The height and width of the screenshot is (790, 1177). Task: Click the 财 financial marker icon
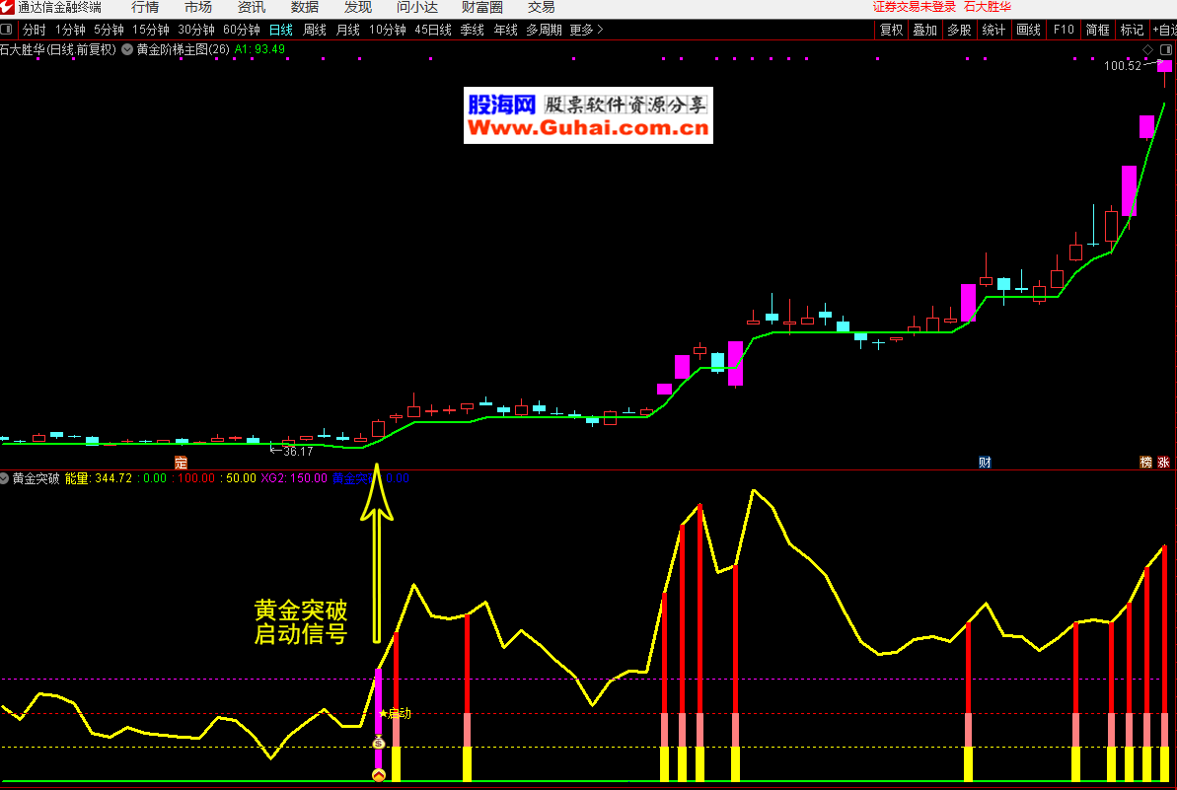click(x=985, y=462)
